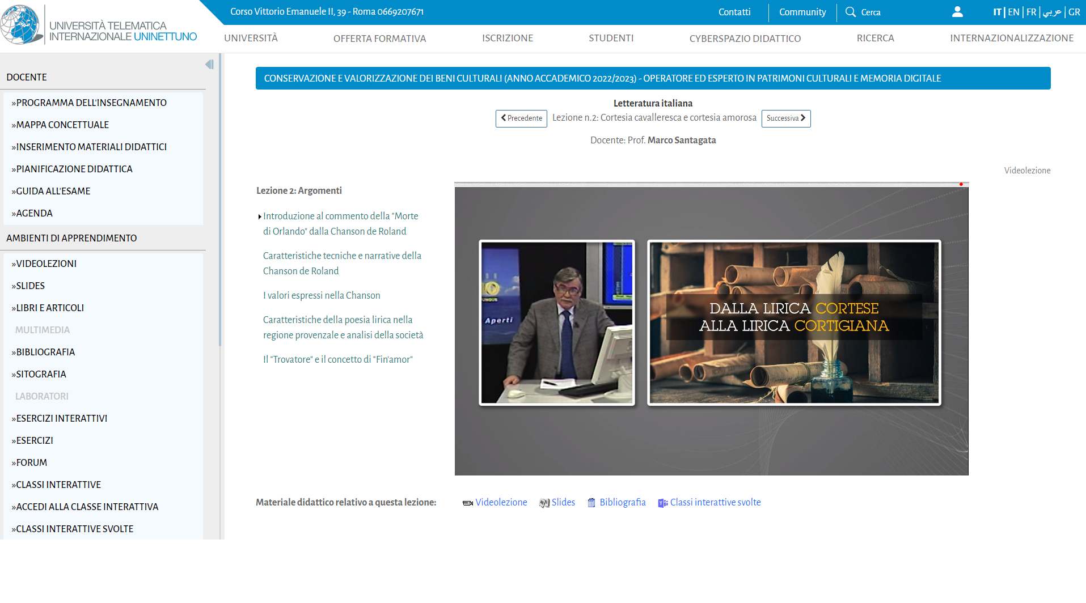Go to the Successiva lesson
1086x603 pixels.
[x=785, y=118]
